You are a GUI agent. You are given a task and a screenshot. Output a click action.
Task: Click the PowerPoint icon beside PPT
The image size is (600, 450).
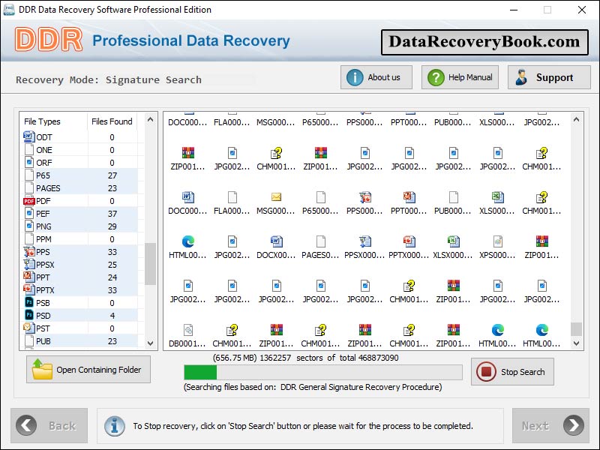coord(27,277)
